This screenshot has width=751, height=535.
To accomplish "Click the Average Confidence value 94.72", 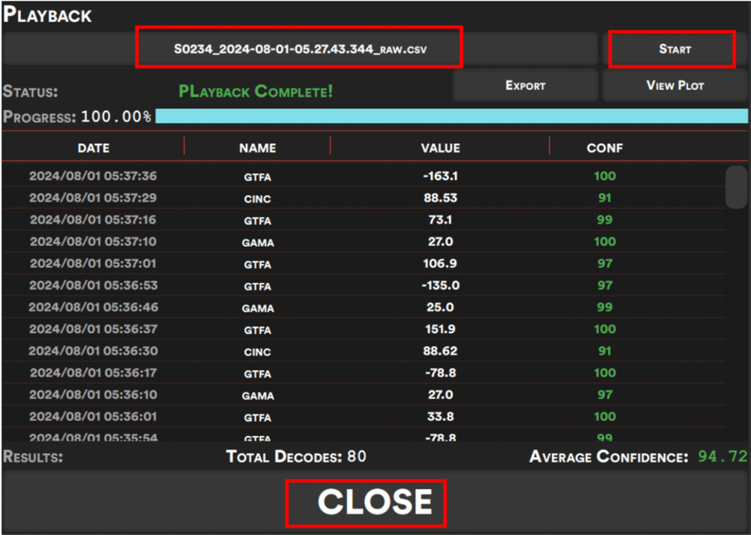I will (722, 456).
